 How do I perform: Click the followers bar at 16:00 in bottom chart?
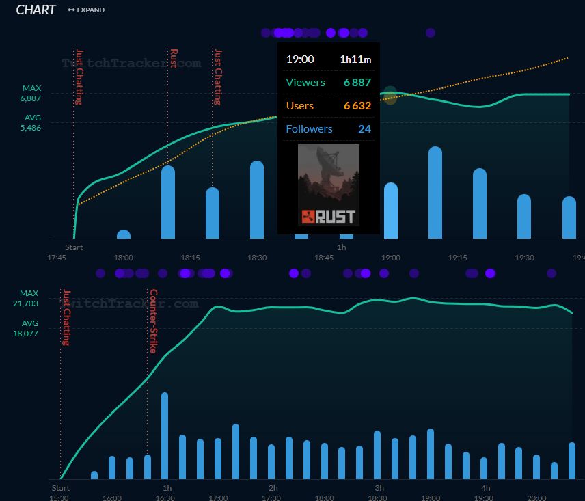112,468
